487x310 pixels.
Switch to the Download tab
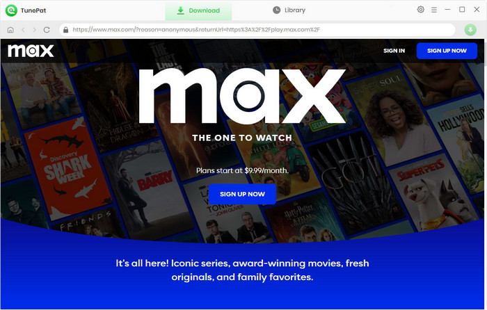[198, 10]
